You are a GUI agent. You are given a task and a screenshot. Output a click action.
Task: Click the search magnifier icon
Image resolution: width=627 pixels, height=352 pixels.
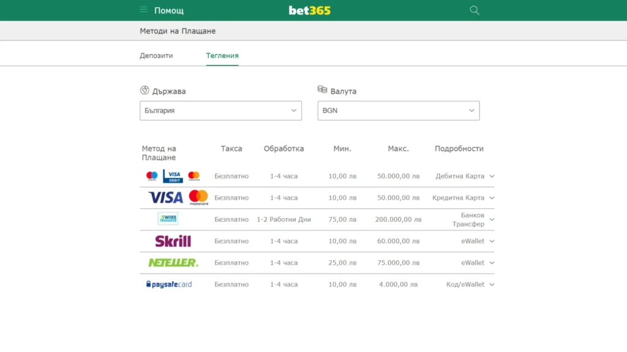tap(475, 10)
